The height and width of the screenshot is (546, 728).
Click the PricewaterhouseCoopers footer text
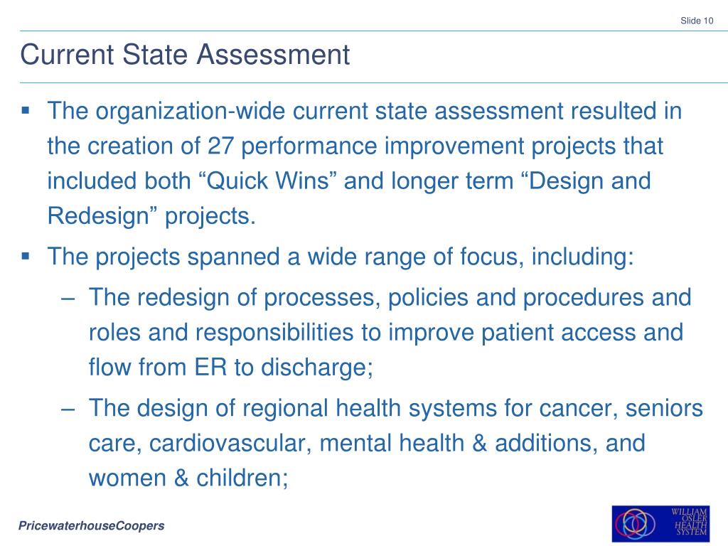tap(91, 525)
